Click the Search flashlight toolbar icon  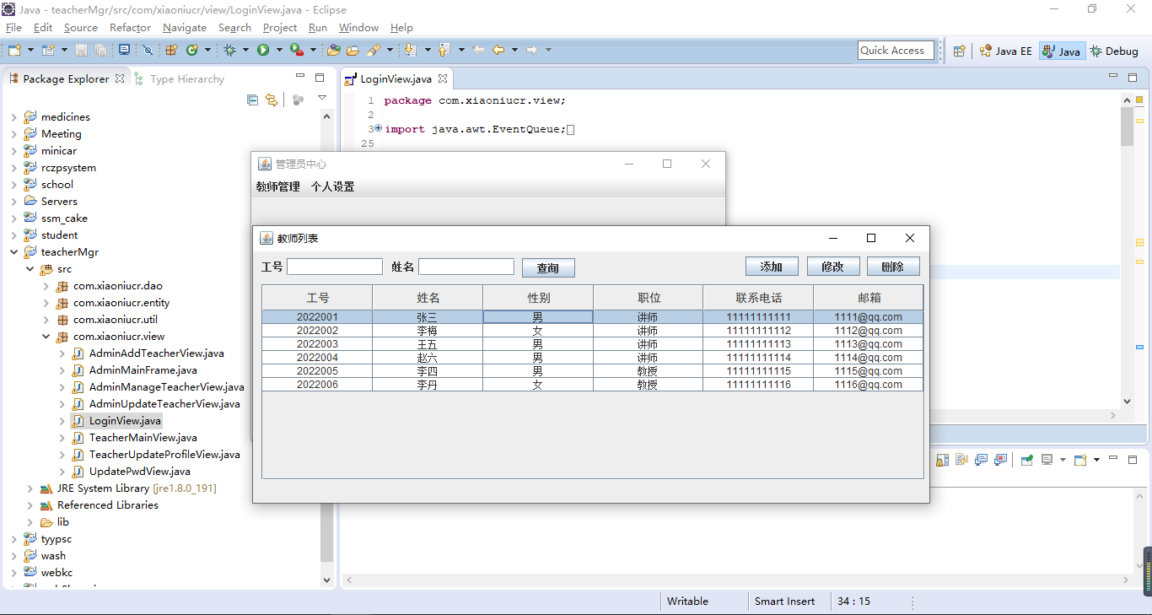point(373,50)
